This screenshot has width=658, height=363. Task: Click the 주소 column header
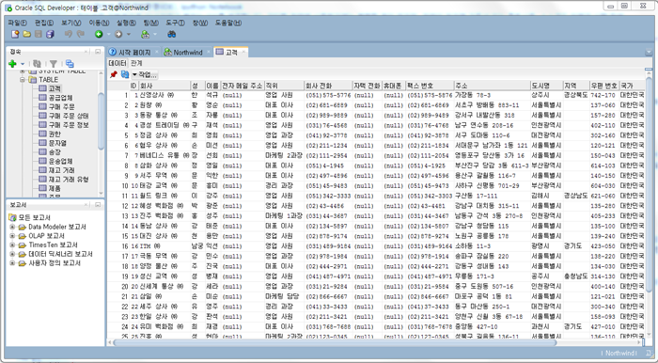(x=492, y=86)
